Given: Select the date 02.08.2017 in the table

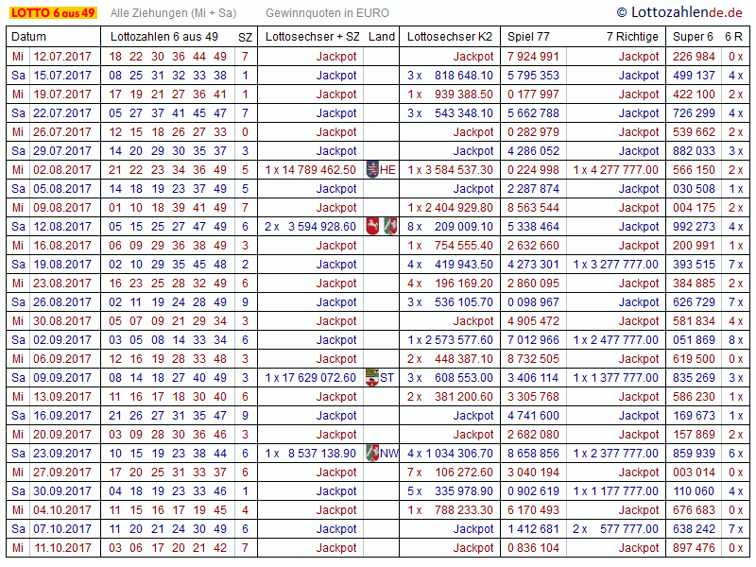Looking at the screenshot, I should coord(62,170).
